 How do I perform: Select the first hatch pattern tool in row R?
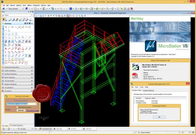click(6, 41)
